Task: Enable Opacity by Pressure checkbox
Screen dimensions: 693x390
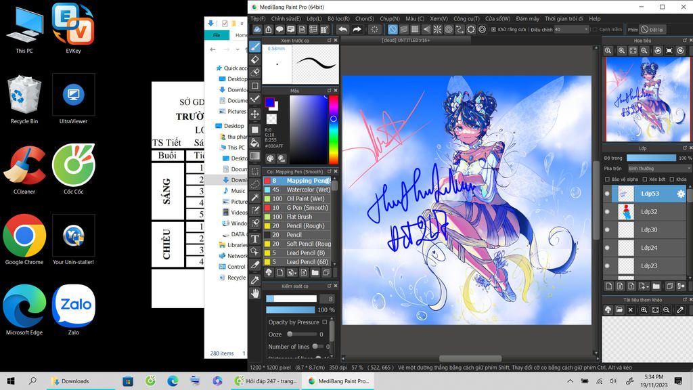Action: click(325, 322)
